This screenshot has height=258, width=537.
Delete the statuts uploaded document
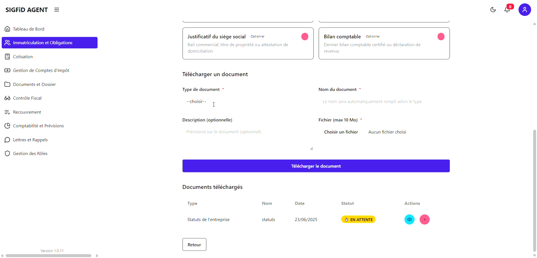(425, 219)
